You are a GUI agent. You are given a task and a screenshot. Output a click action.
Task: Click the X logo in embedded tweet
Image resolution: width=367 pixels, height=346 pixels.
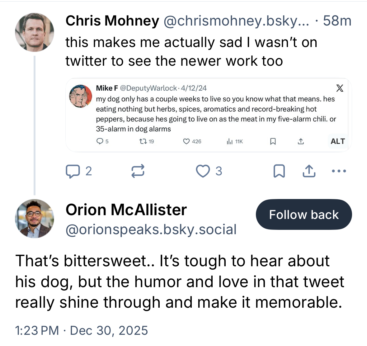(x=340, y=88)
